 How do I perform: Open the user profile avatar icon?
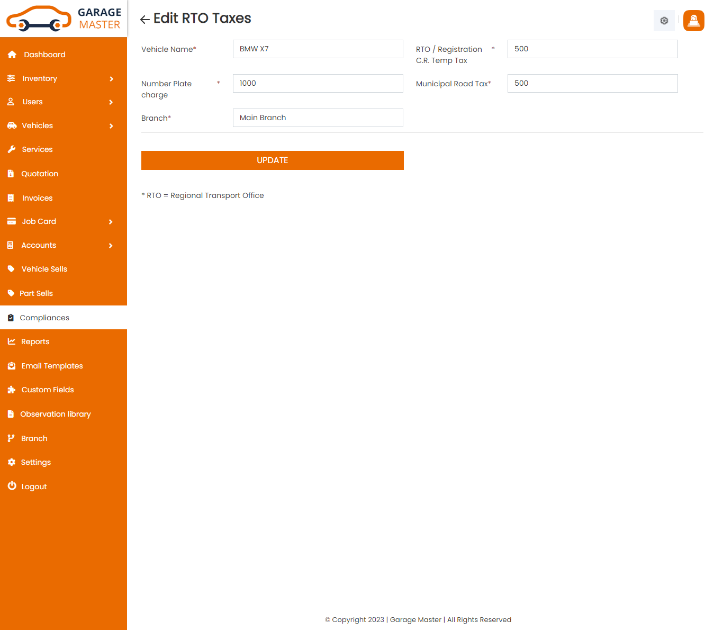[693, 21]
